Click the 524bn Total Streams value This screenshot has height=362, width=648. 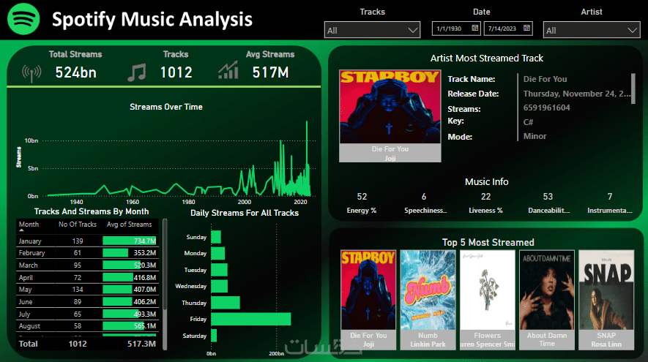coord(76,72)
